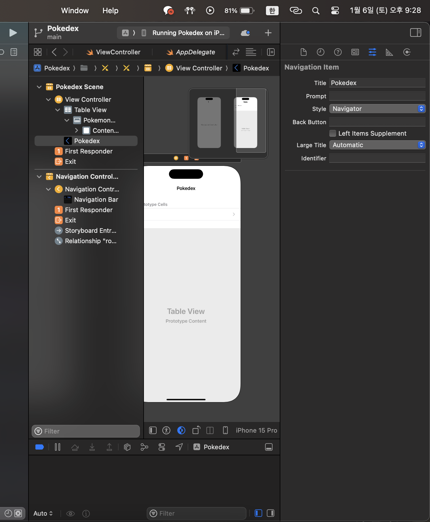Click the outline Filter field

tap(86, 431)
